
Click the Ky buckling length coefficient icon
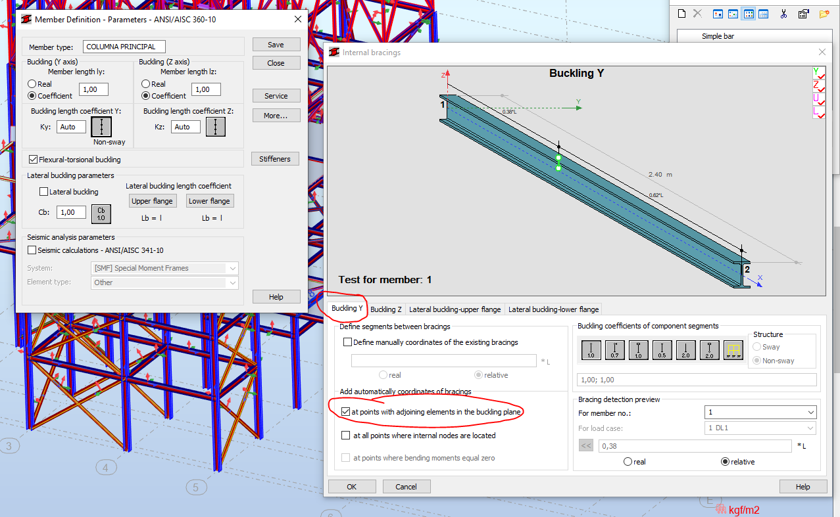pyautogui.click(x=100, y=126)
